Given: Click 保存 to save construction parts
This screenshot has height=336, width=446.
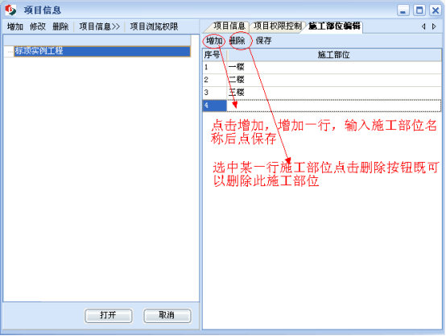Looking at the screenshot, I should [264, 41].
